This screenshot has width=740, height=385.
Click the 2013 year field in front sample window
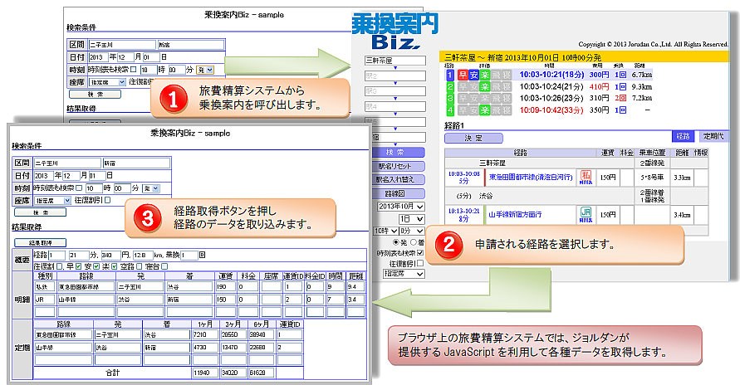pos(43,176)
